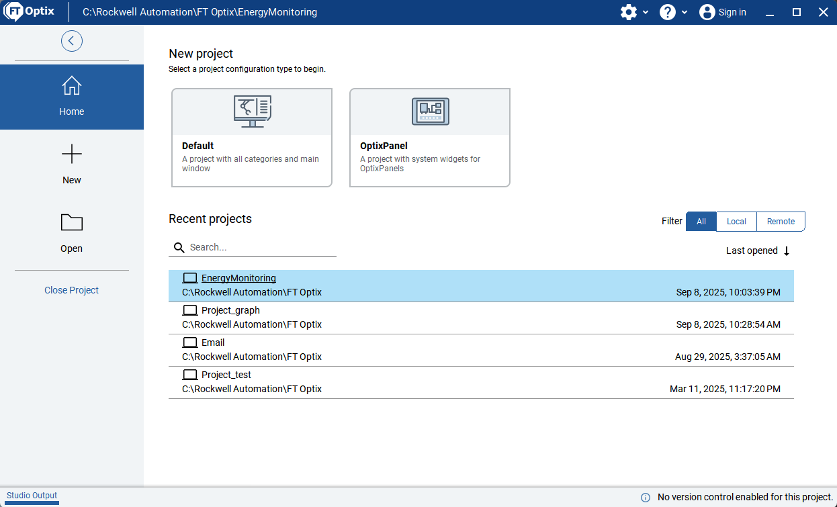Create an OptixPanel project

click(x=430, y=138)
